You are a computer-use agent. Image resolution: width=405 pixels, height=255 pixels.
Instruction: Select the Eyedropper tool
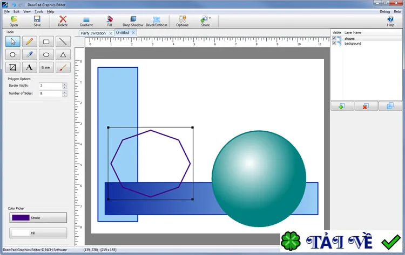[30, 54]
